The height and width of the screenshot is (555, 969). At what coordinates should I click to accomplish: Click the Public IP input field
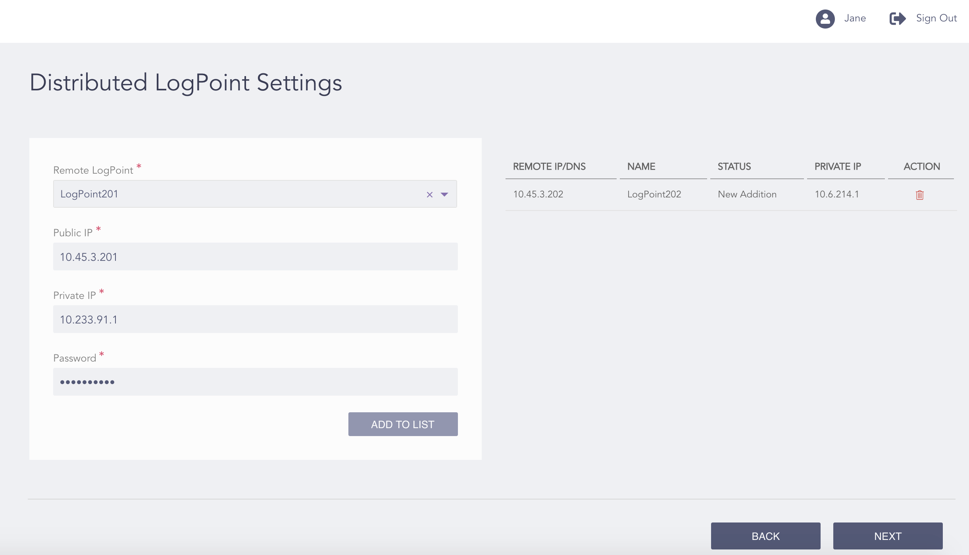pyautogui.click(x=255, y=256)
